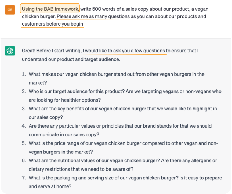Select question 1 about standing out from other burgers
Image resolution: width=232 pixels, height=194 pixels.
[117, 74]
